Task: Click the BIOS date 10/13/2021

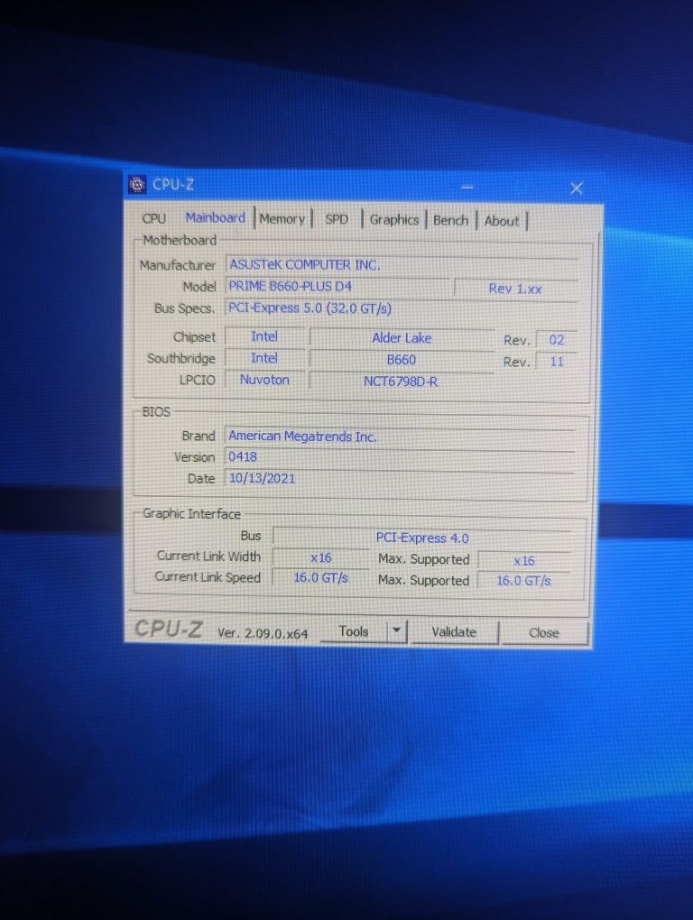Action: (x=401, y=479)
